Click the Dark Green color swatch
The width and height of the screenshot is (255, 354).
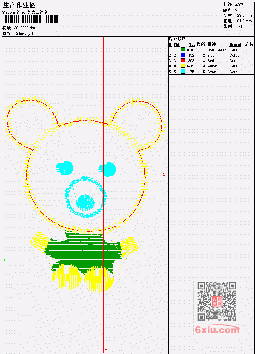point(183,50)
